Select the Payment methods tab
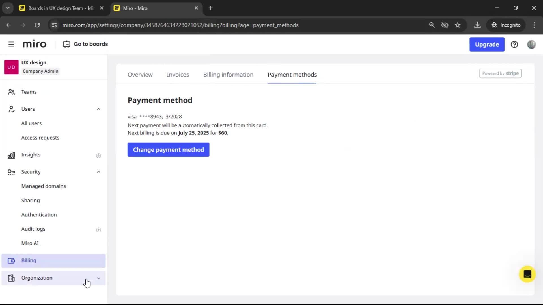Screen dimensions: 543x305 tap(292, 75)
